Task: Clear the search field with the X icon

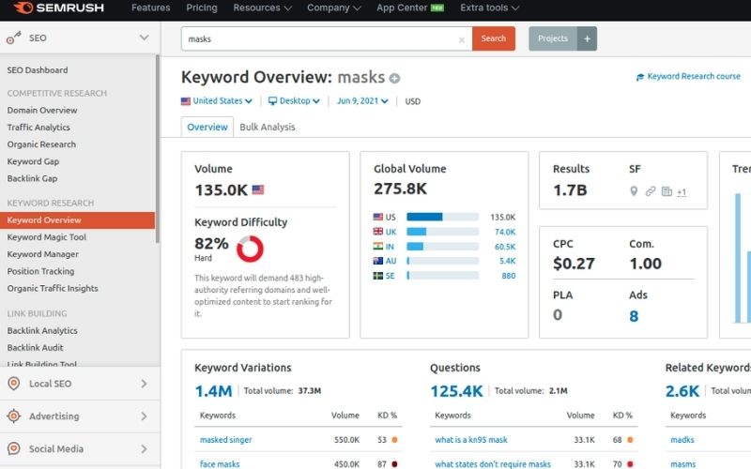Action: [x=462, y=39]
